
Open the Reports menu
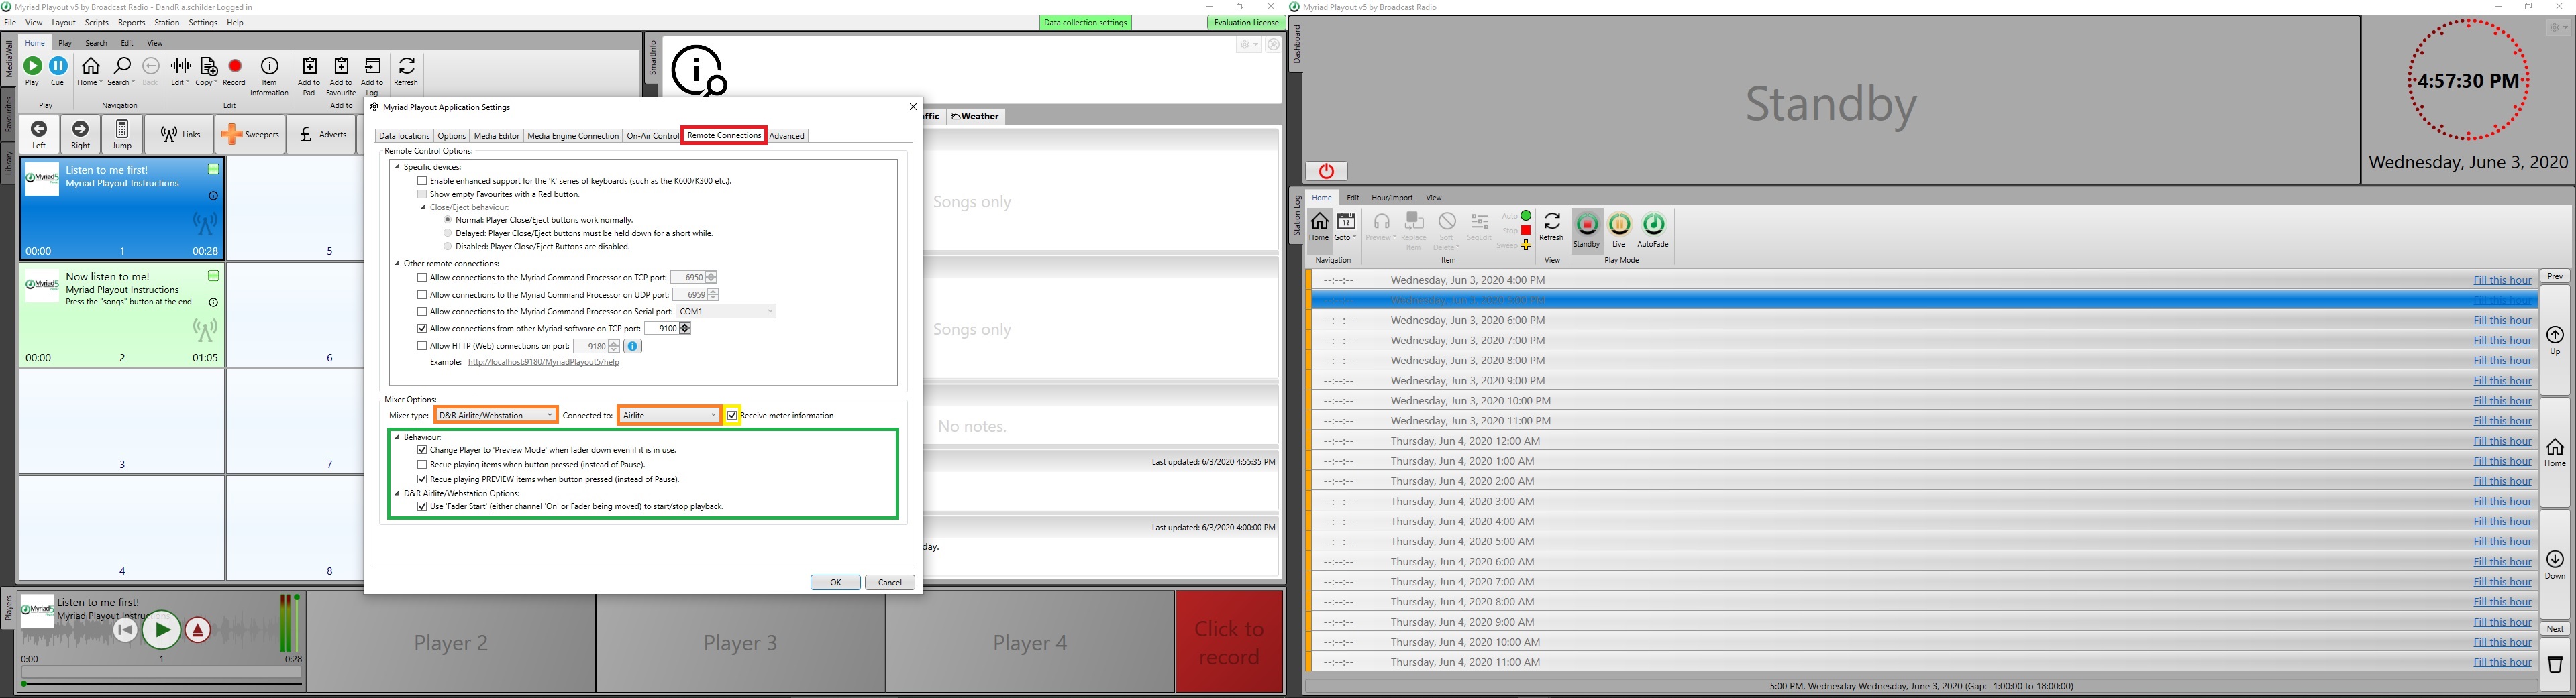pyautogui.click(x=131, y=23)
